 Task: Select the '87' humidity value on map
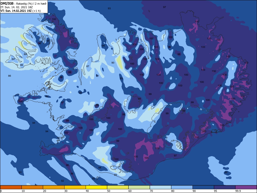[x=88, y=66]
